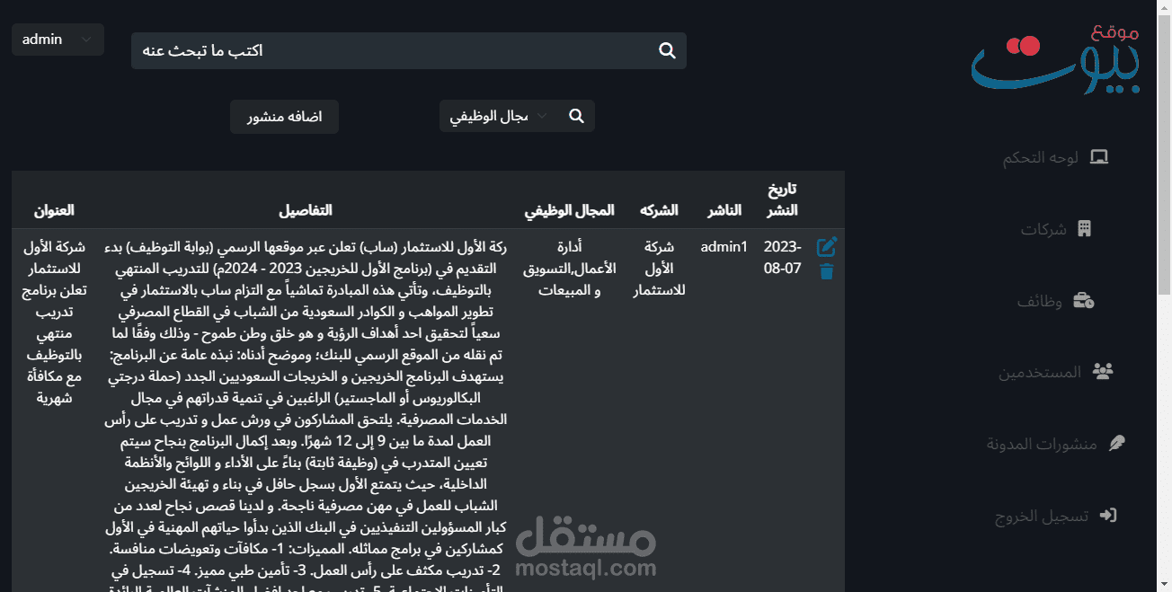Delete the post with the trash icon
Viewport: 1172px width, 592px height.
coord(827,271)
